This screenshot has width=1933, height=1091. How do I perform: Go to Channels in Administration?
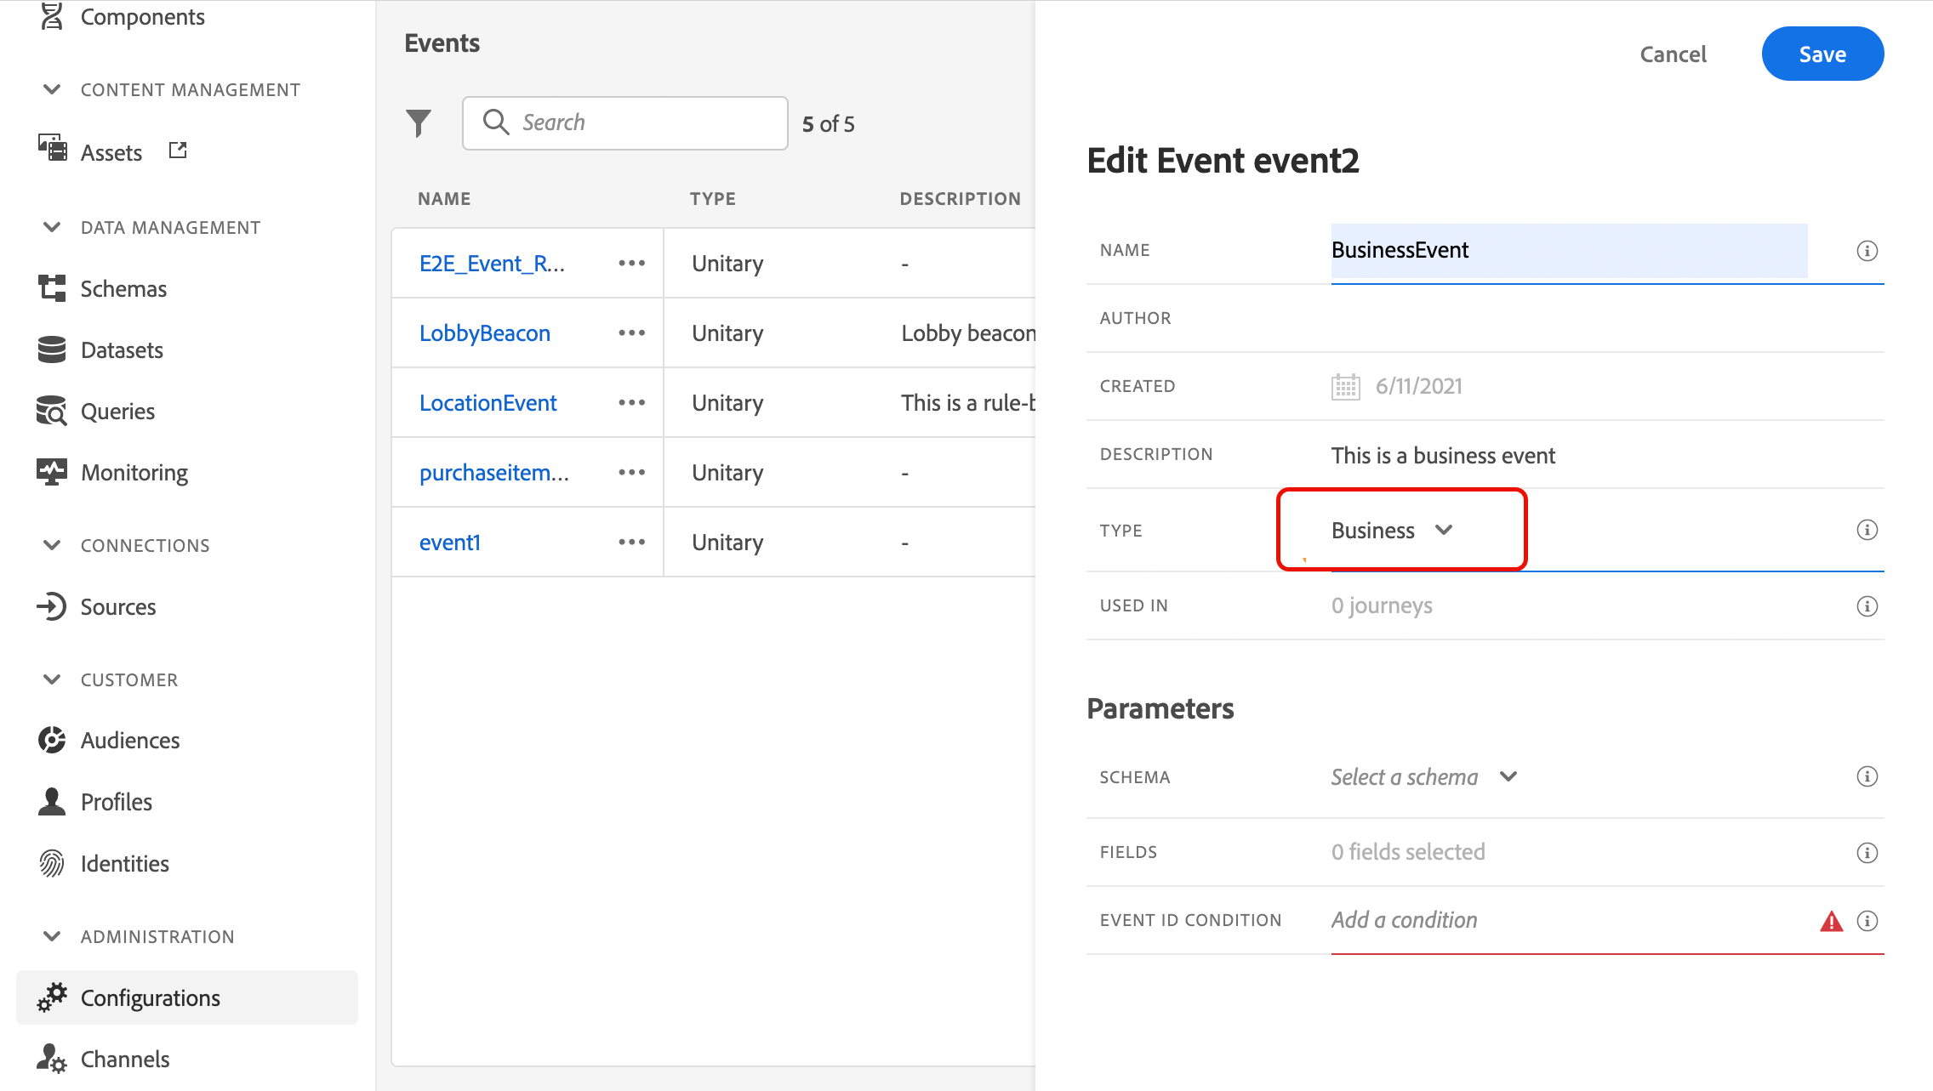tap(124, 1059)
